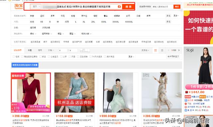
Task: Check the 二手 second-hand box
Action: [x=61, y=57]
